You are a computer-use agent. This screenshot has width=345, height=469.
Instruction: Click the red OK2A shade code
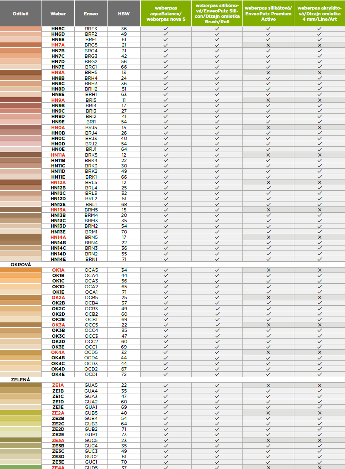coord(58,297)
